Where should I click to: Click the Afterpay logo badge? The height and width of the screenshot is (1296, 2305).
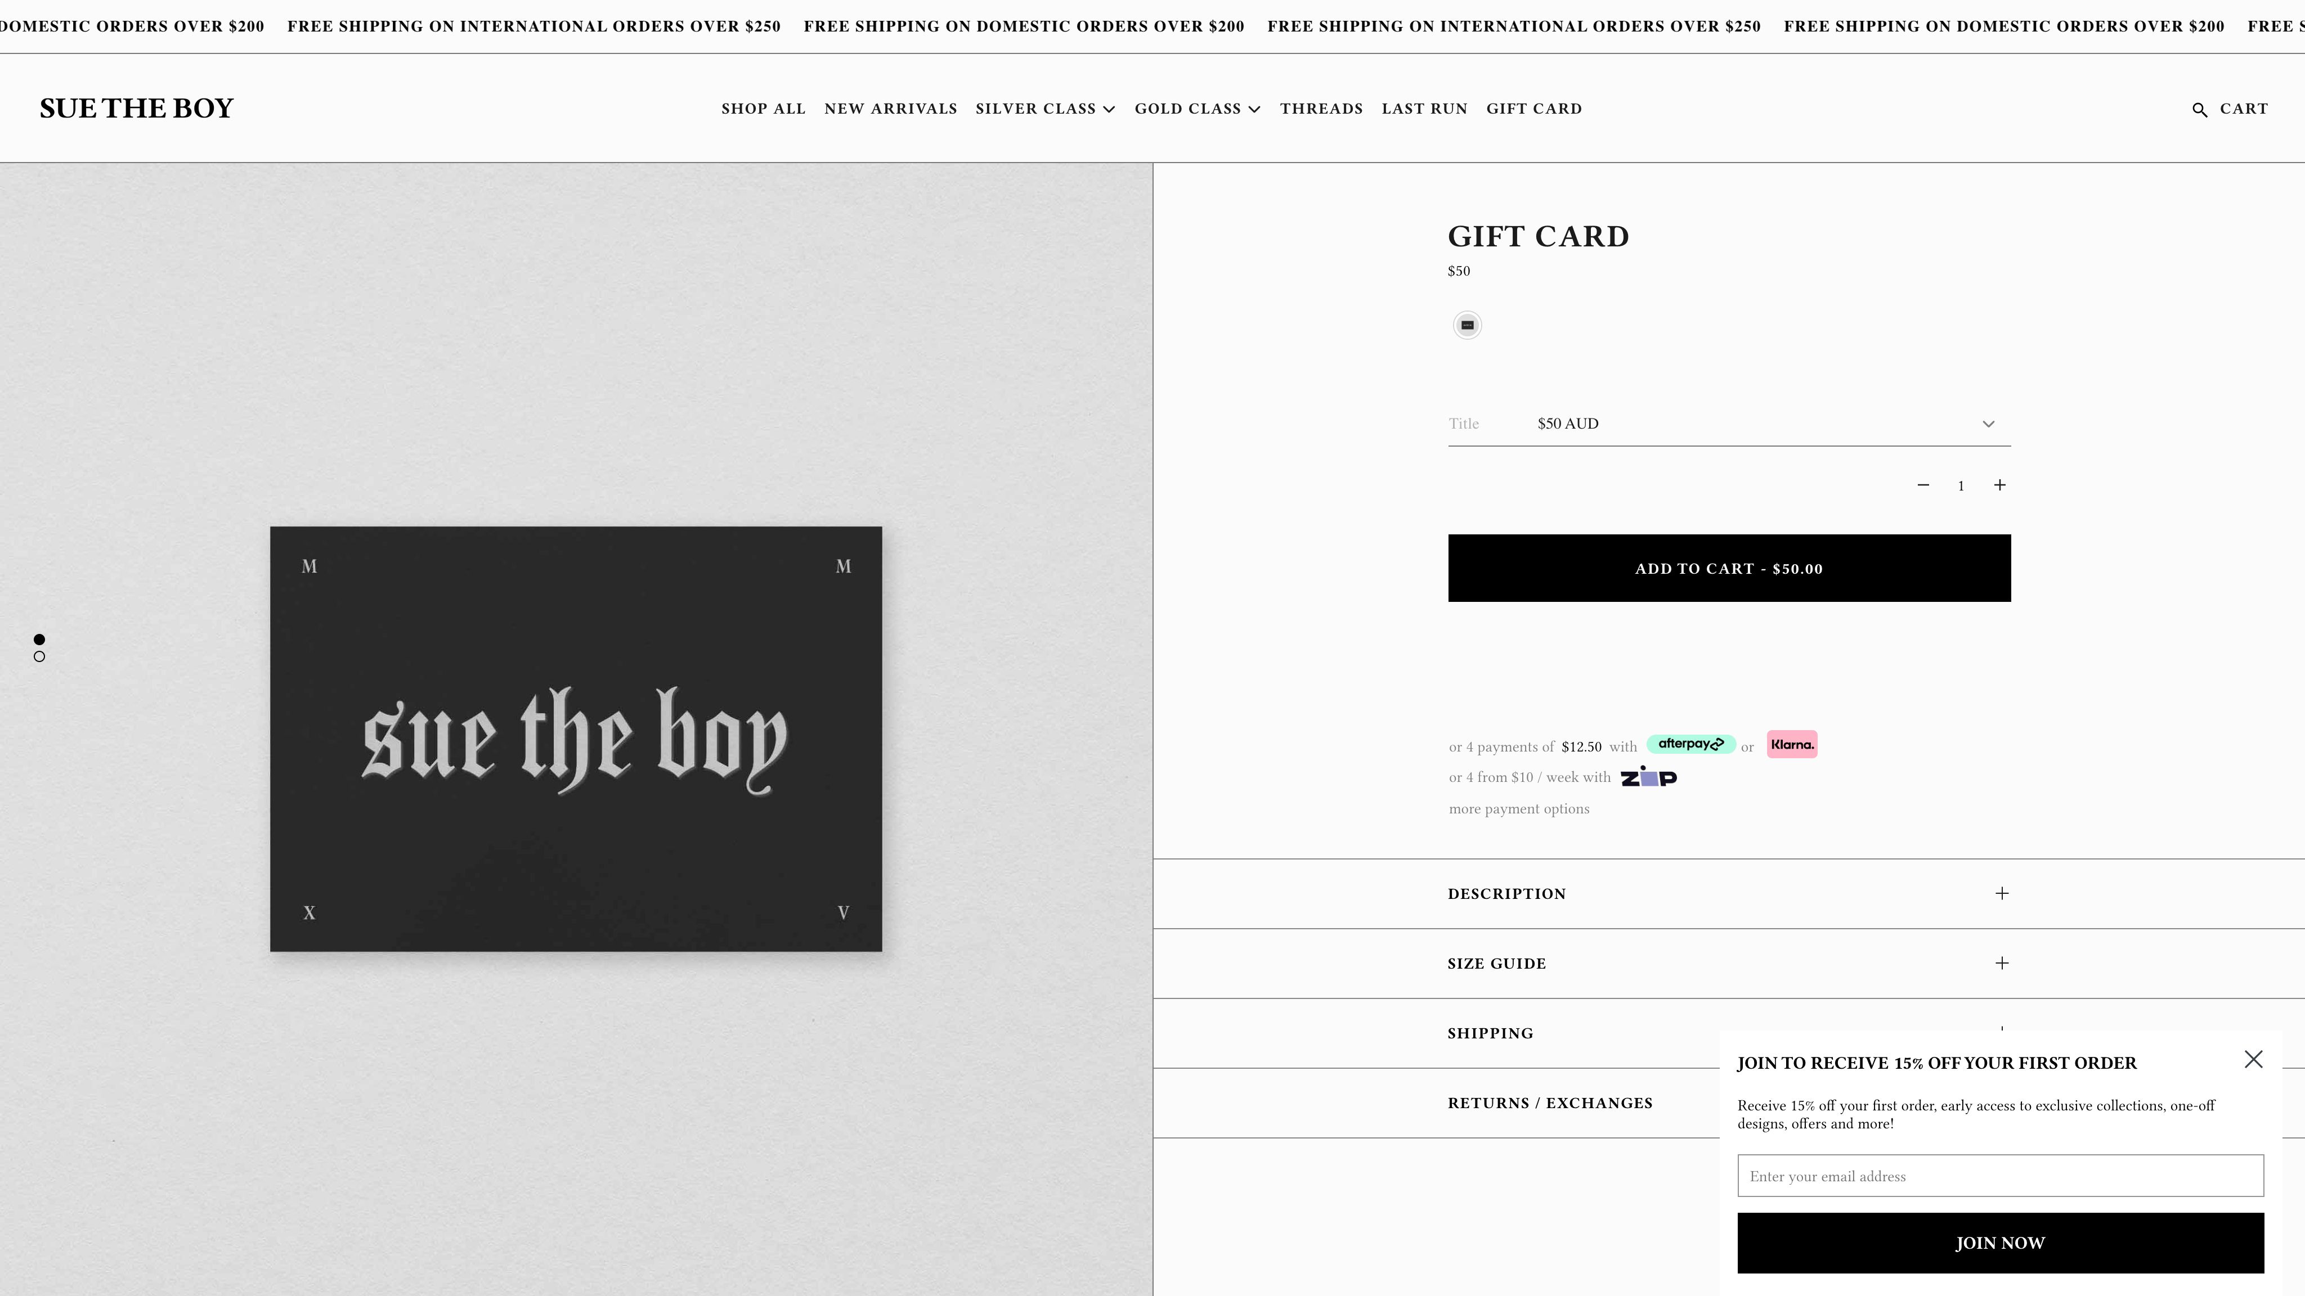[x=1690, y=744]
